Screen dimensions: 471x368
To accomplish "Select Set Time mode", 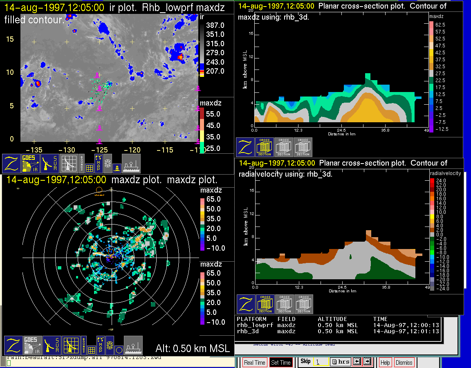I will click(x=281, y=363).
